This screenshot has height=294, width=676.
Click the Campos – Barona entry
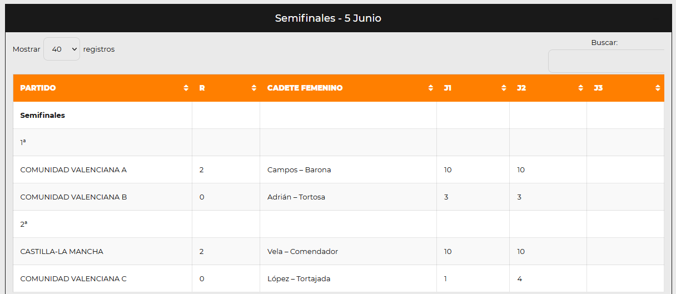(299, 170)
